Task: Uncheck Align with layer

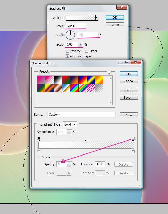Action: (67, 56)
